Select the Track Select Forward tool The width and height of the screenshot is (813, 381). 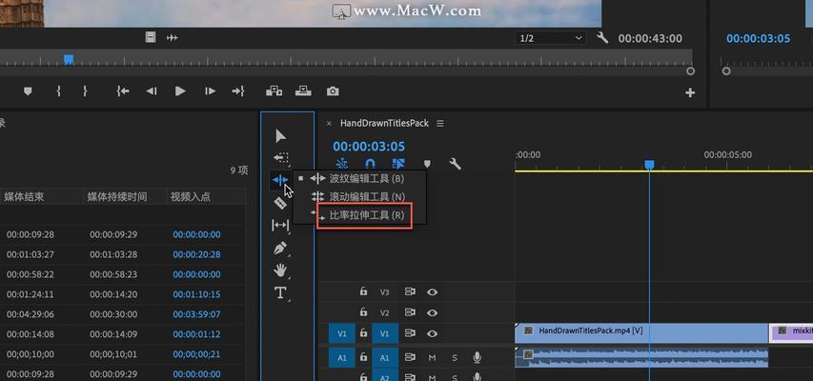280,158
